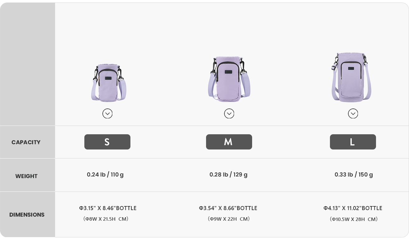
Task: Click the Φ3.15" X 8.46" bottle dimension
Action: pos(108,208)
